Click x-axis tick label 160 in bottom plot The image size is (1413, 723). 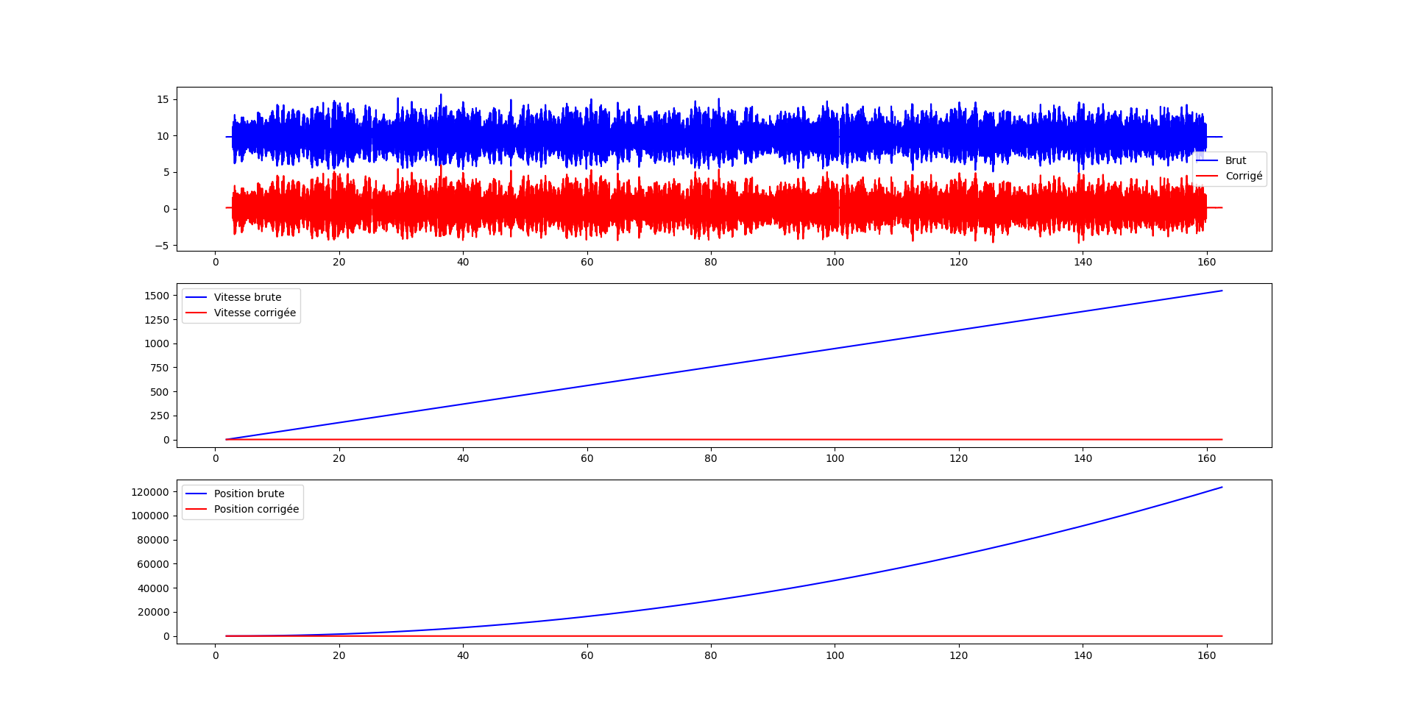[x=1206, y=655]
